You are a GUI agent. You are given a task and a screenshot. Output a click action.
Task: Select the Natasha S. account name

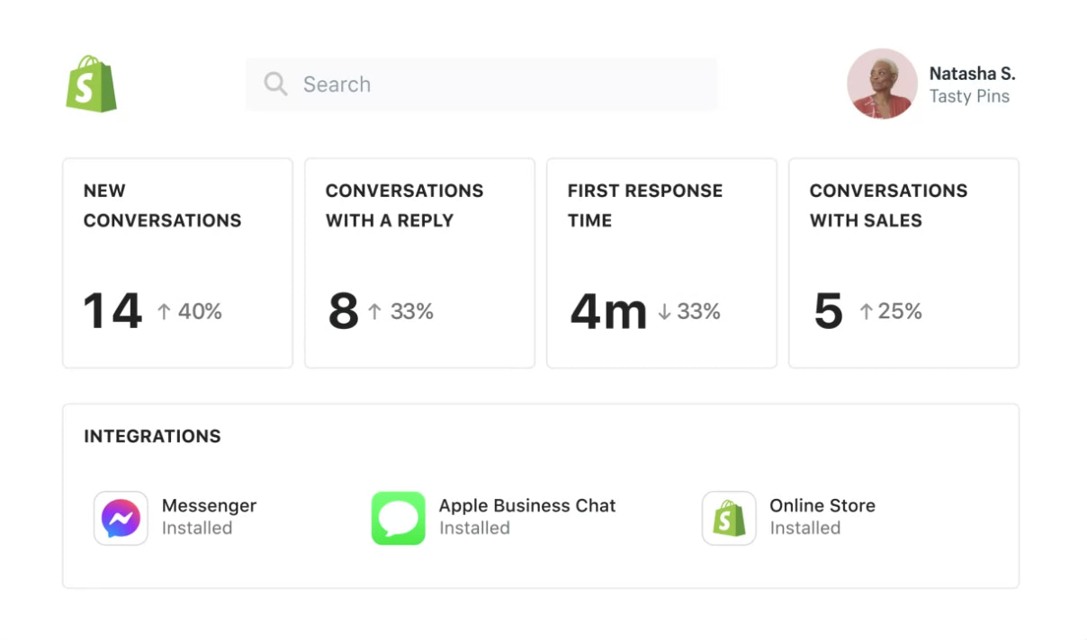coord(974,73)
